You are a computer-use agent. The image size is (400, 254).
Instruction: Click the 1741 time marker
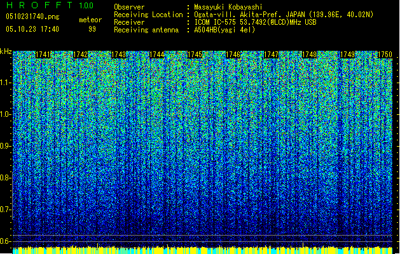(43, 55)
